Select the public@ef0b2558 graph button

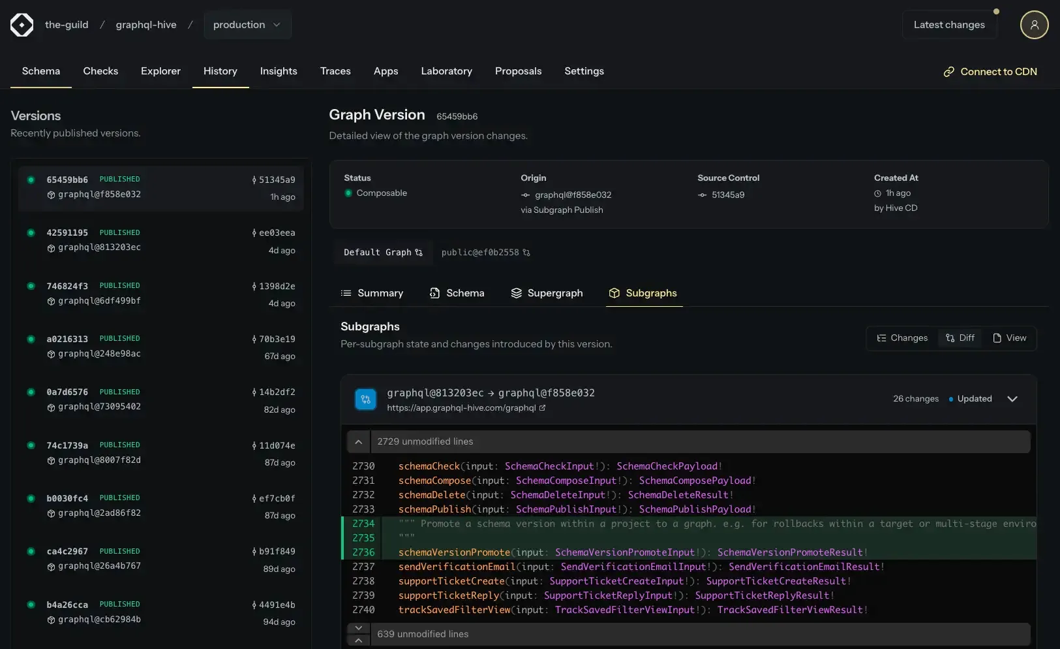[486, 253]
